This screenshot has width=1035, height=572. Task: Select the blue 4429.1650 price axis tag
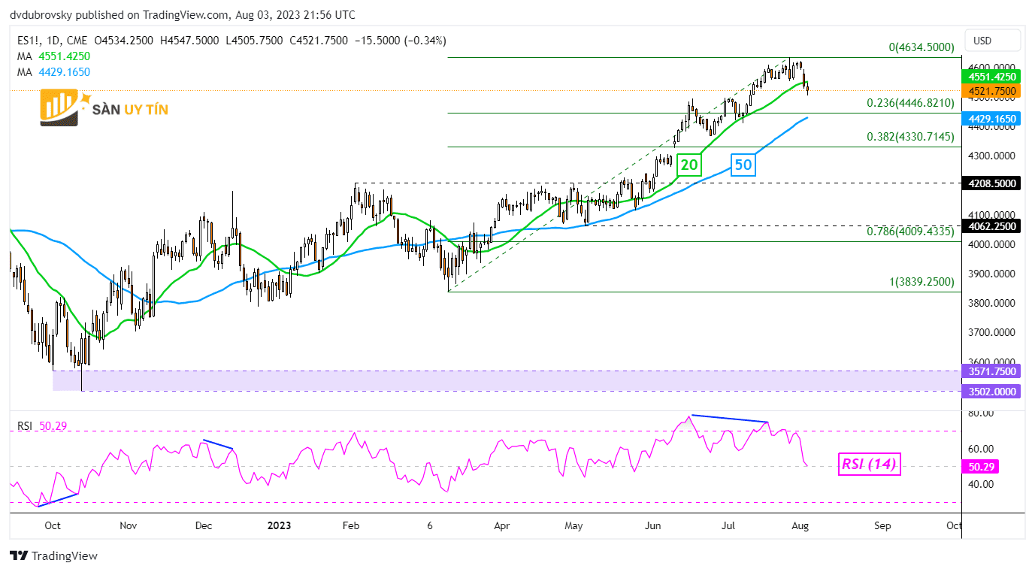point(990,119)
